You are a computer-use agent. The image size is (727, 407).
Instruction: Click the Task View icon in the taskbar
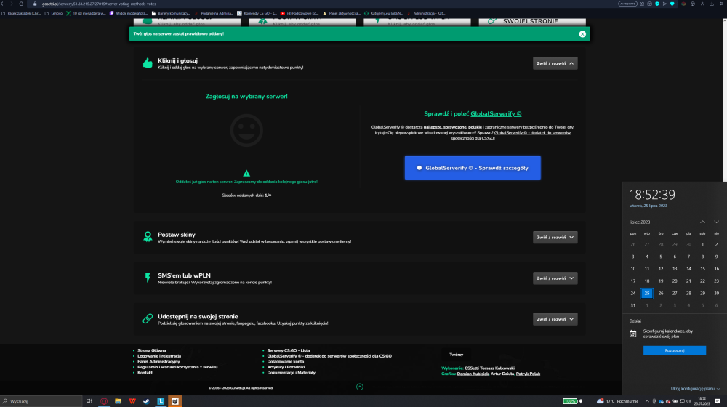(89, 401)
